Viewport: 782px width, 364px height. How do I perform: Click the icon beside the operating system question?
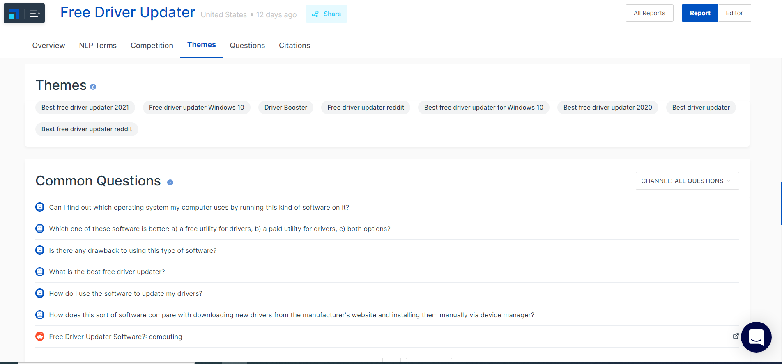(x=40, y=207)
